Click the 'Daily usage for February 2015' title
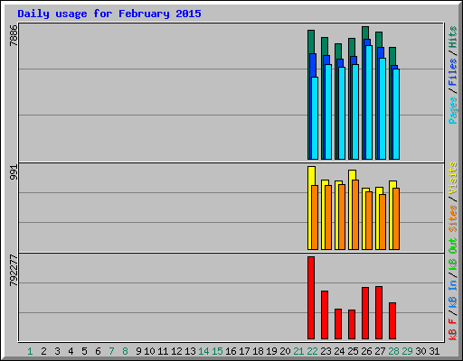The width and height of the screenshot is (463, 361). (x=109, y=14)
